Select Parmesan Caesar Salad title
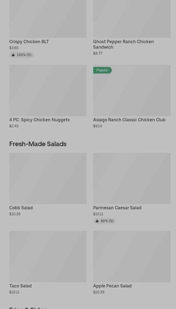 click(117, 208)
